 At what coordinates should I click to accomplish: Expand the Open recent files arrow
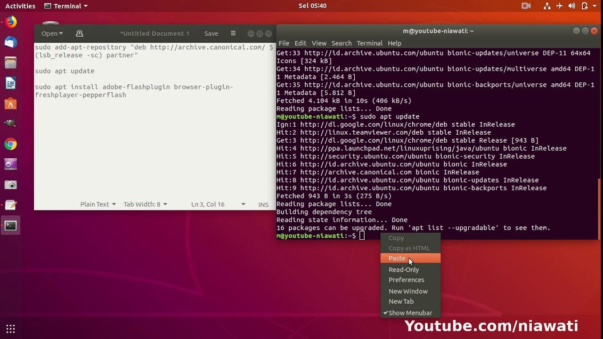click(61, 33)
